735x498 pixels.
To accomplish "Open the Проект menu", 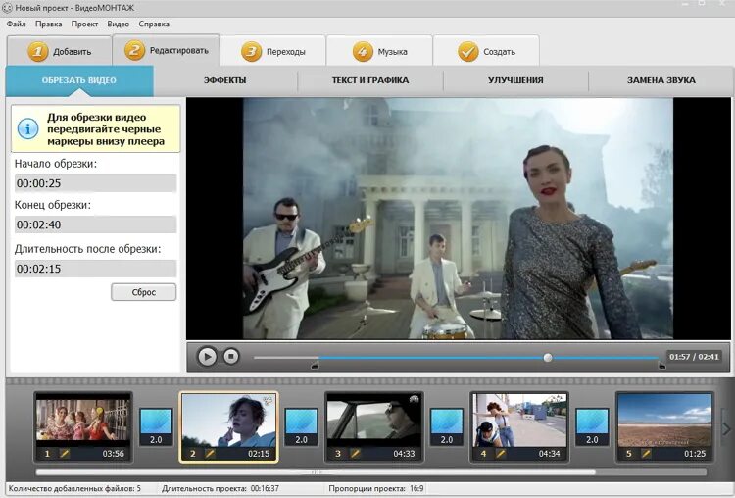I will (x=84, y=24).
